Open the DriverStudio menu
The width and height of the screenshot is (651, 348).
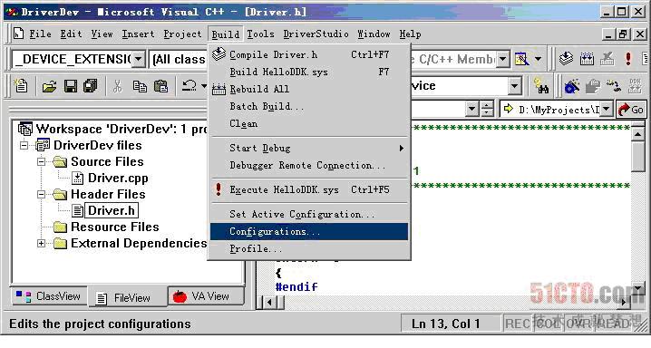316,34
